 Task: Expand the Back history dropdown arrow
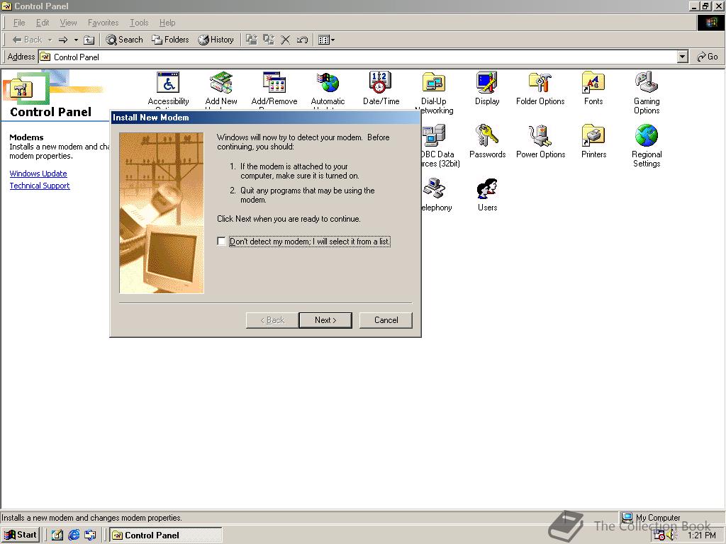point(50,40)
